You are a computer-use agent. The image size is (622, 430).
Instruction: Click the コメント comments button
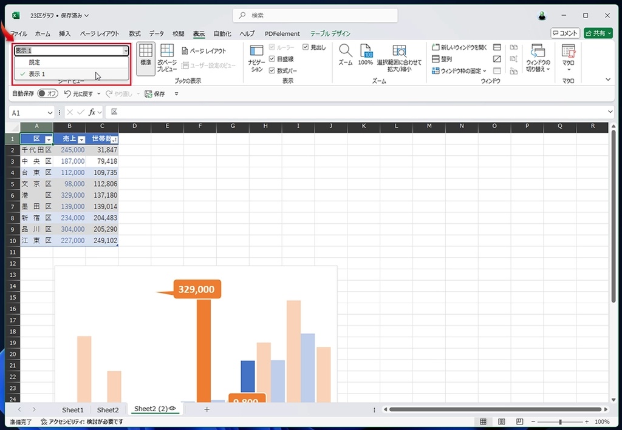pyautogui.click(x=566, y=33)
